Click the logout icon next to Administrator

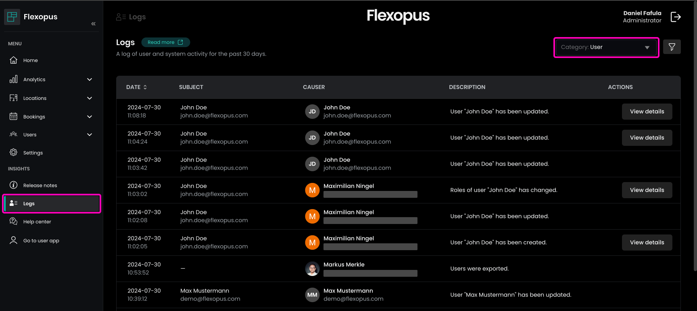point(676,17)
